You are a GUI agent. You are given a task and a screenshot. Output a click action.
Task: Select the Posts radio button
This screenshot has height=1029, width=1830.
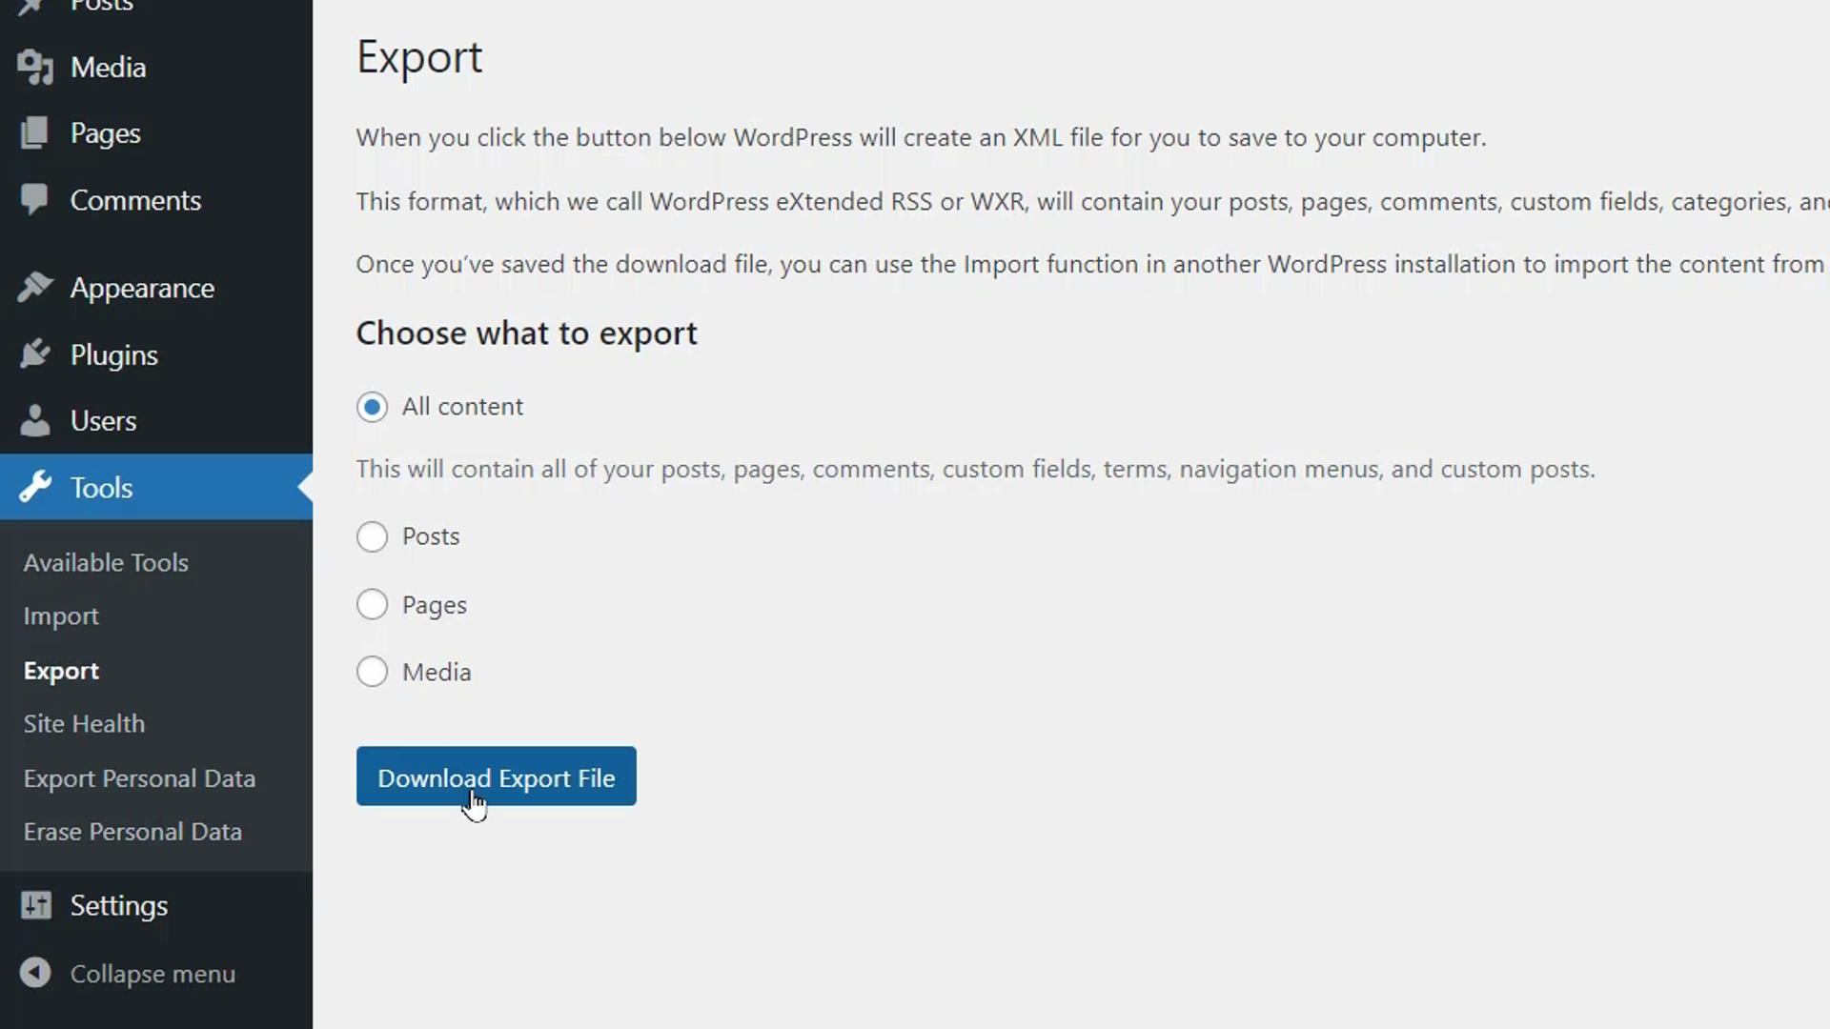[372, 536]
